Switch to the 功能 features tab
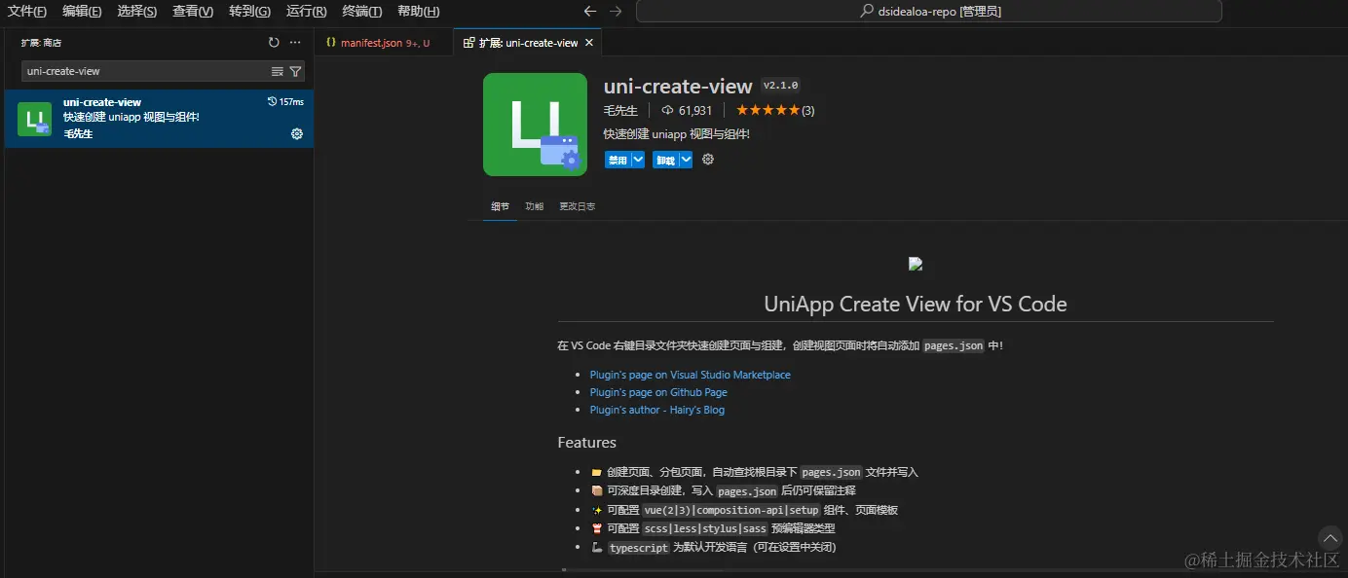This screenshot has height=578, width=1348. 534,206
